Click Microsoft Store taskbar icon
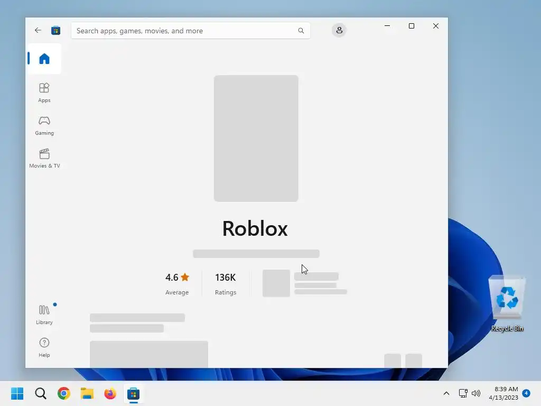The width and height of the screenshot is (541, 406). (x=133, y=393)
